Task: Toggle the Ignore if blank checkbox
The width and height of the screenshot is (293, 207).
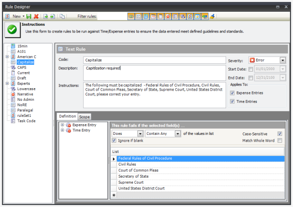Action: click(x=114, y=141)
